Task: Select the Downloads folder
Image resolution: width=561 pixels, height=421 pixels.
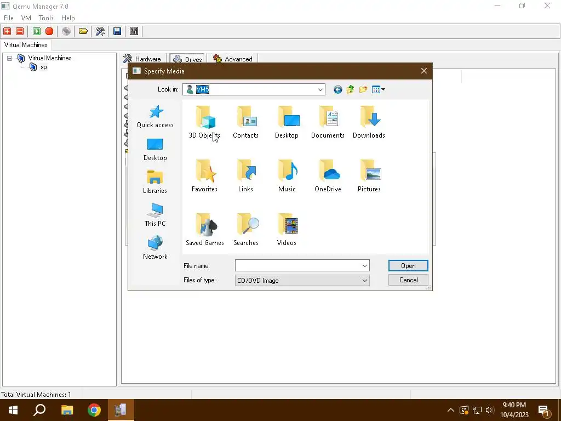Action: (369, 122)
